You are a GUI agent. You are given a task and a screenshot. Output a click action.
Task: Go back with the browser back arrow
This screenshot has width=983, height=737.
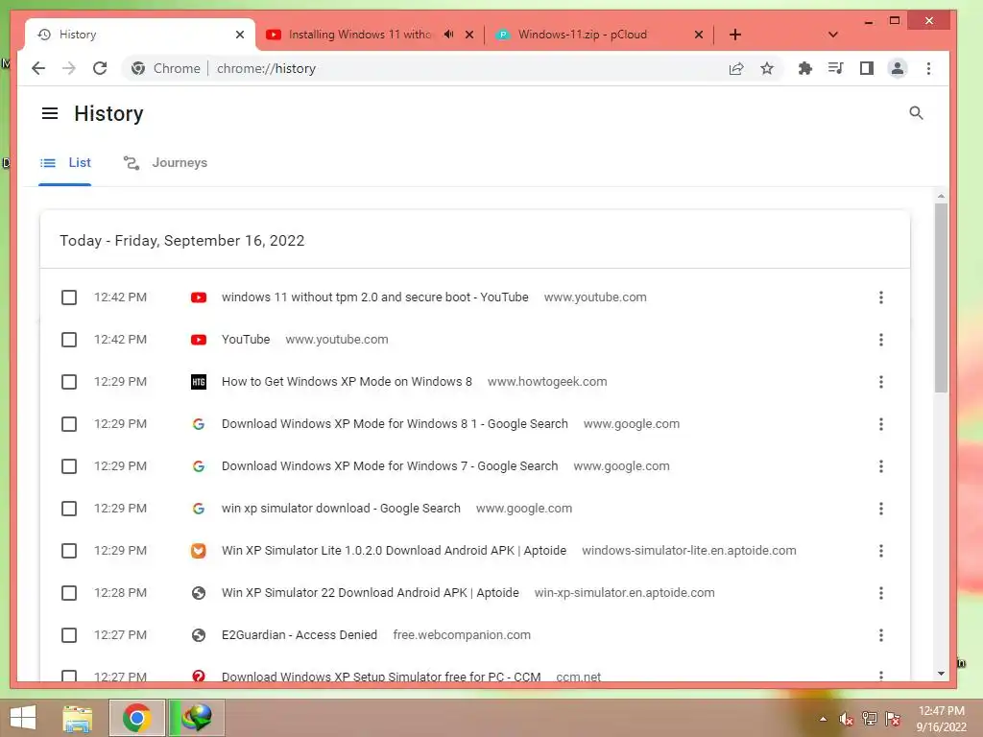pyautogui.click(x=38, y=68)
